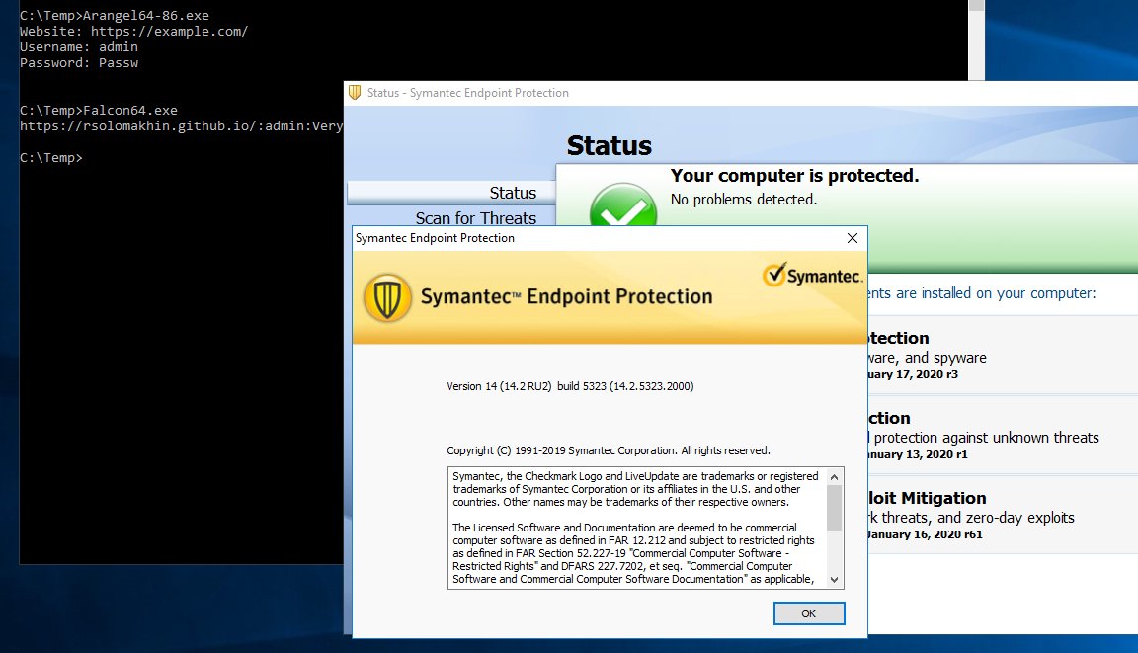1138x653 pixels.
Task: Click the yellow shield icon in Status title bar
Action: coord(355,93)
